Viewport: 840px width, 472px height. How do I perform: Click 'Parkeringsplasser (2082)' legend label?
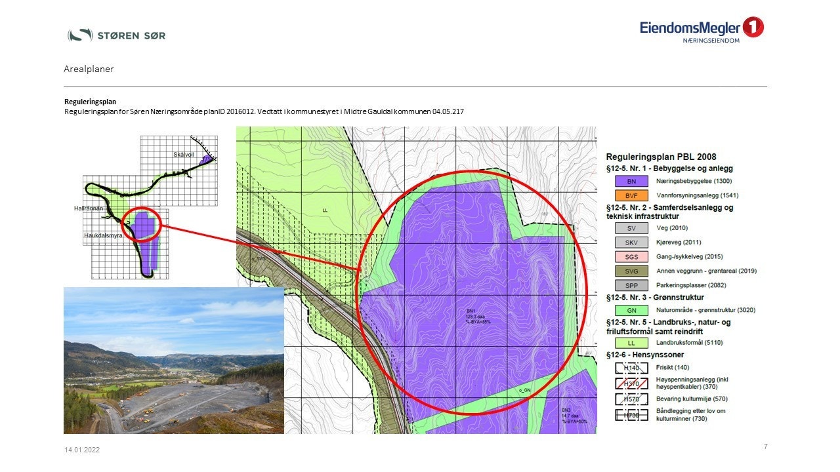click(x=692, y=285)
